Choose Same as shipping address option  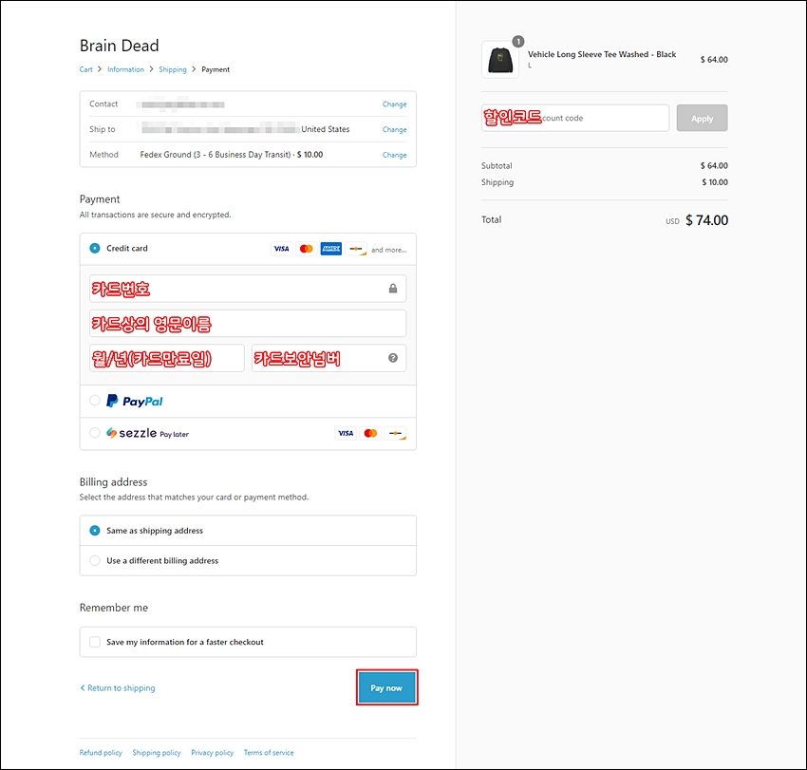(x=95, y=531)
